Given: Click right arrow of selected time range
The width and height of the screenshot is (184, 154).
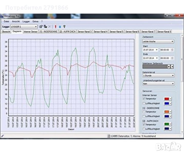Looking at the screenshot, I should pos(169,66).
